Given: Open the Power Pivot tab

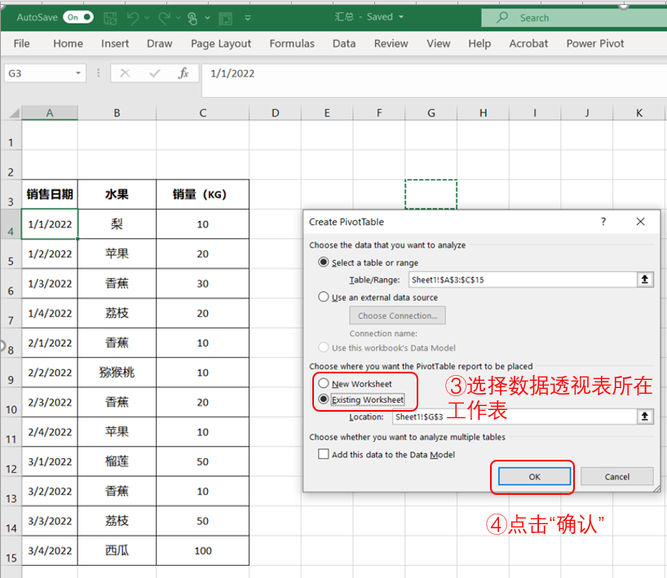Looking at the screenshot, I should coord(595,43).
